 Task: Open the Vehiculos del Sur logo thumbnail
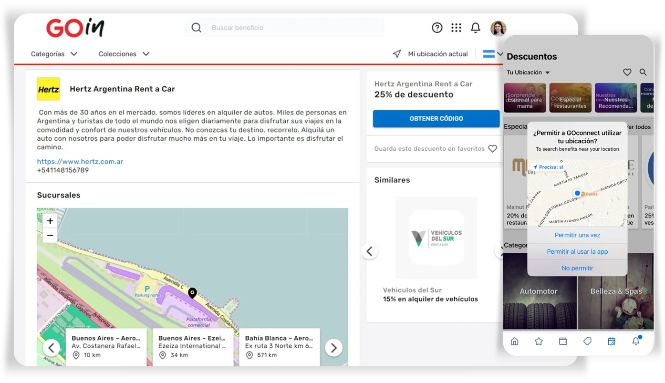coord(436,238)
